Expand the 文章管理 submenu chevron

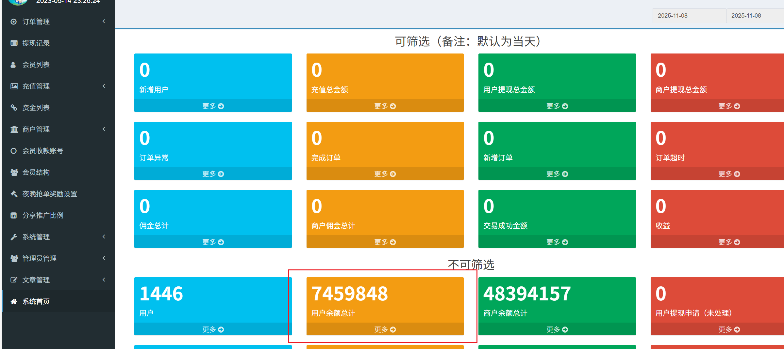tap(104, 280)
